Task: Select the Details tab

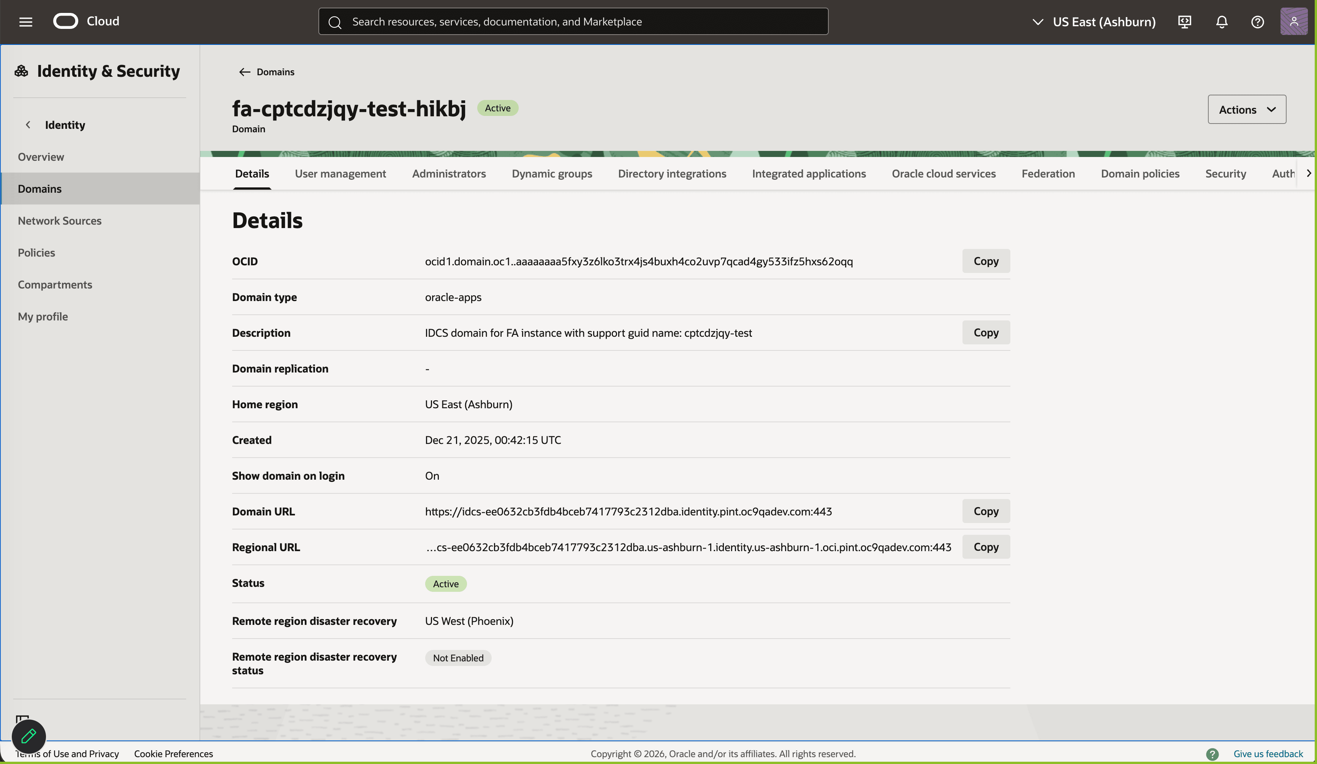Action: (252, 174)
